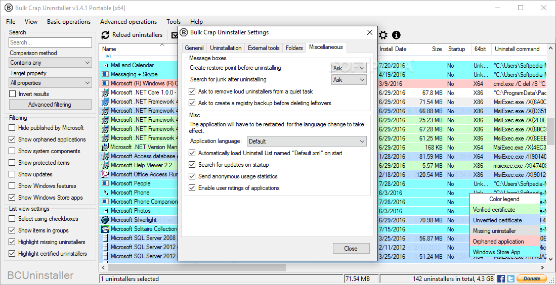Open the Advanced operations menu
The image size is (556, 285).
[129, 22]
